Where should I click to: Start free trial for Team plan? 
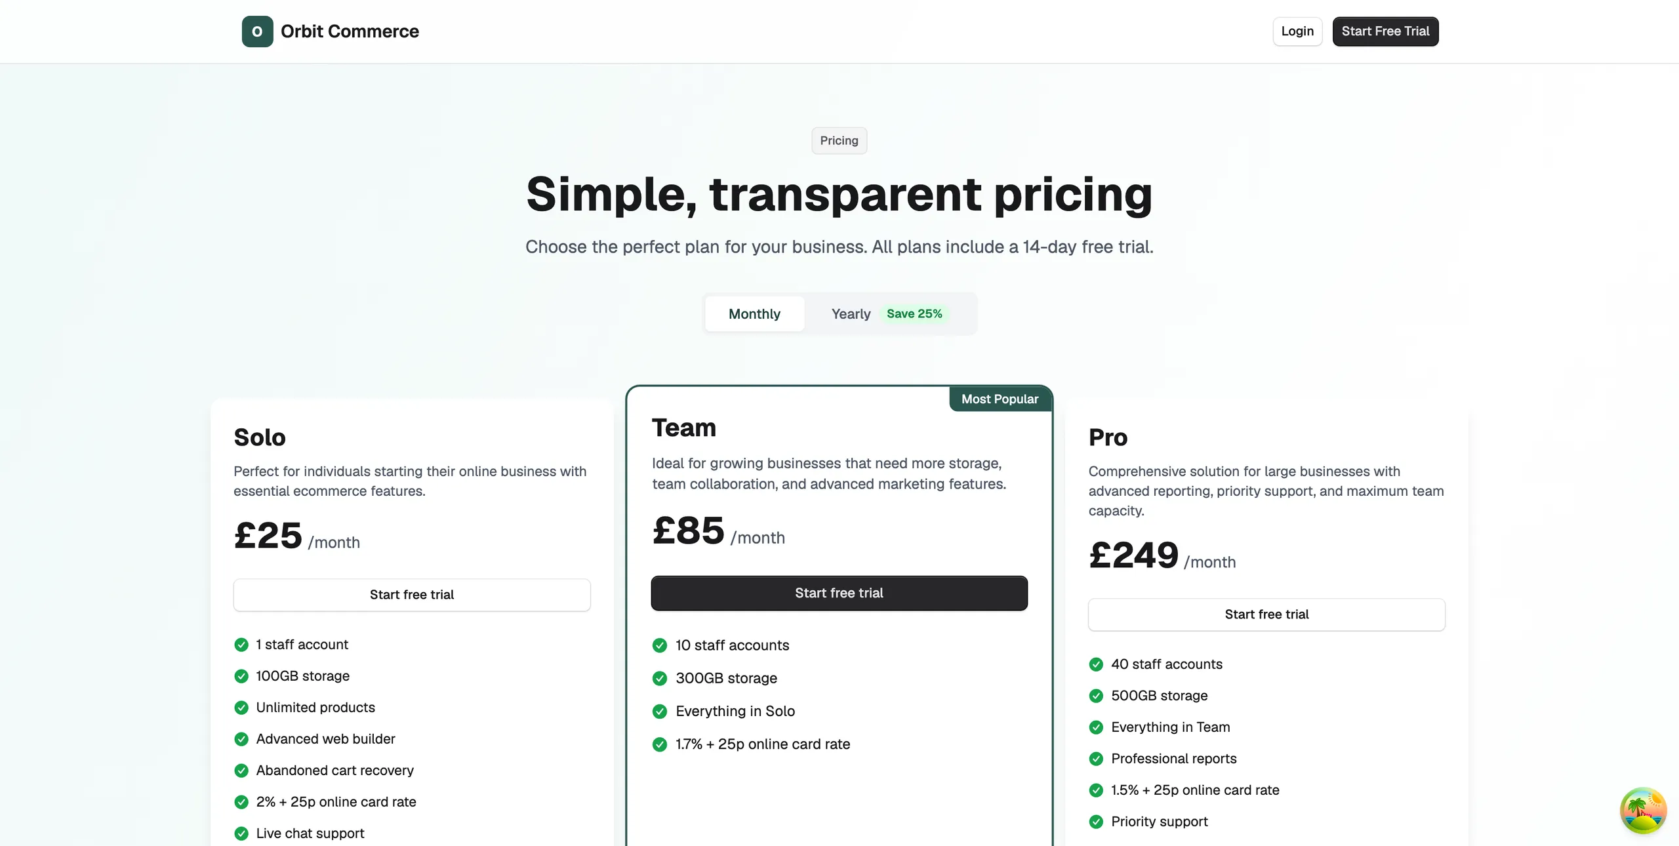point(839,593)
